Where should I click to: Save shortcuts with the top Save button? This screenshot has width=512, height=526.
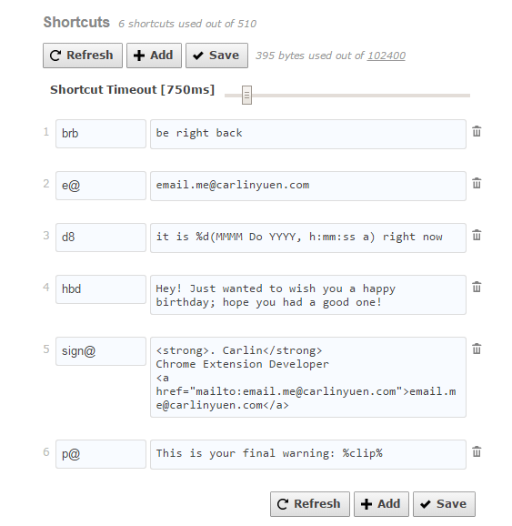[217, 56]
